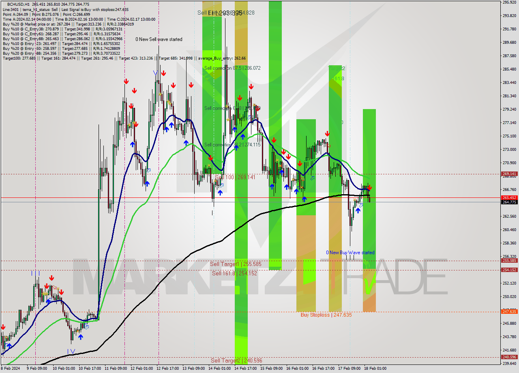Click the 'Line:3401' indicator status line
The image size is (519, 373).
[x=66, y=9]
